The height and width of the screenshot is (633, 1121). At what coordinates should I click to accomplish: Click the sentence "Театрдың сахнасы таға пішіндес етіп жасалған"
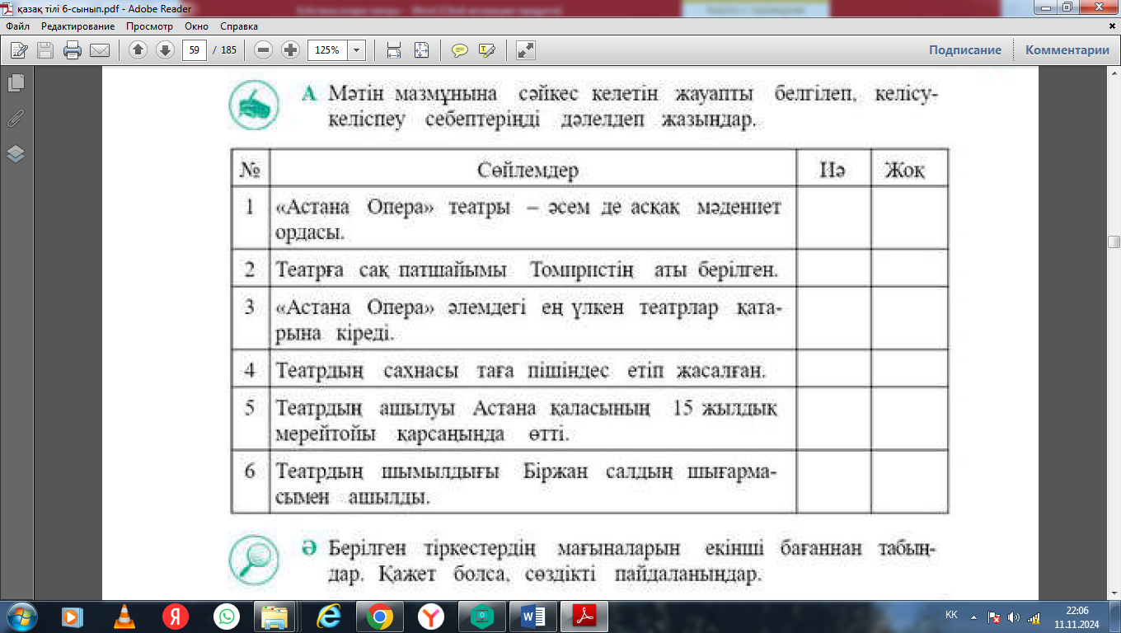(521, 370)
